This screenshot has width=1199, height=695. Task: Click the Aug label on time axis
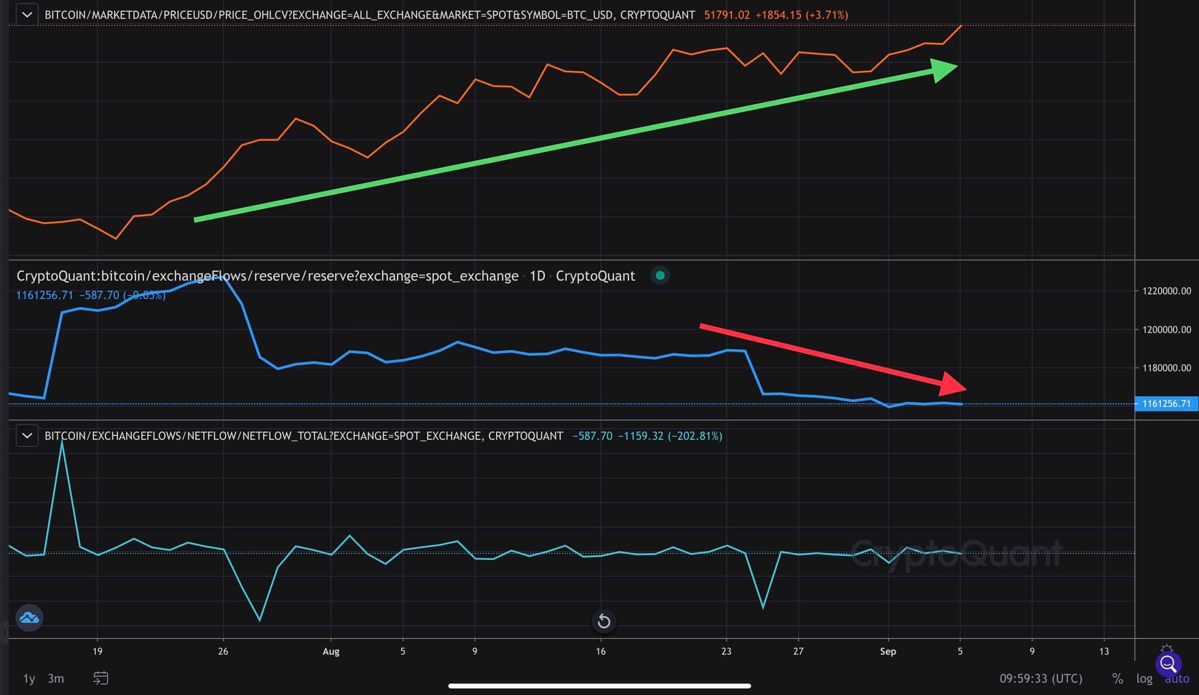coord(331,651)
